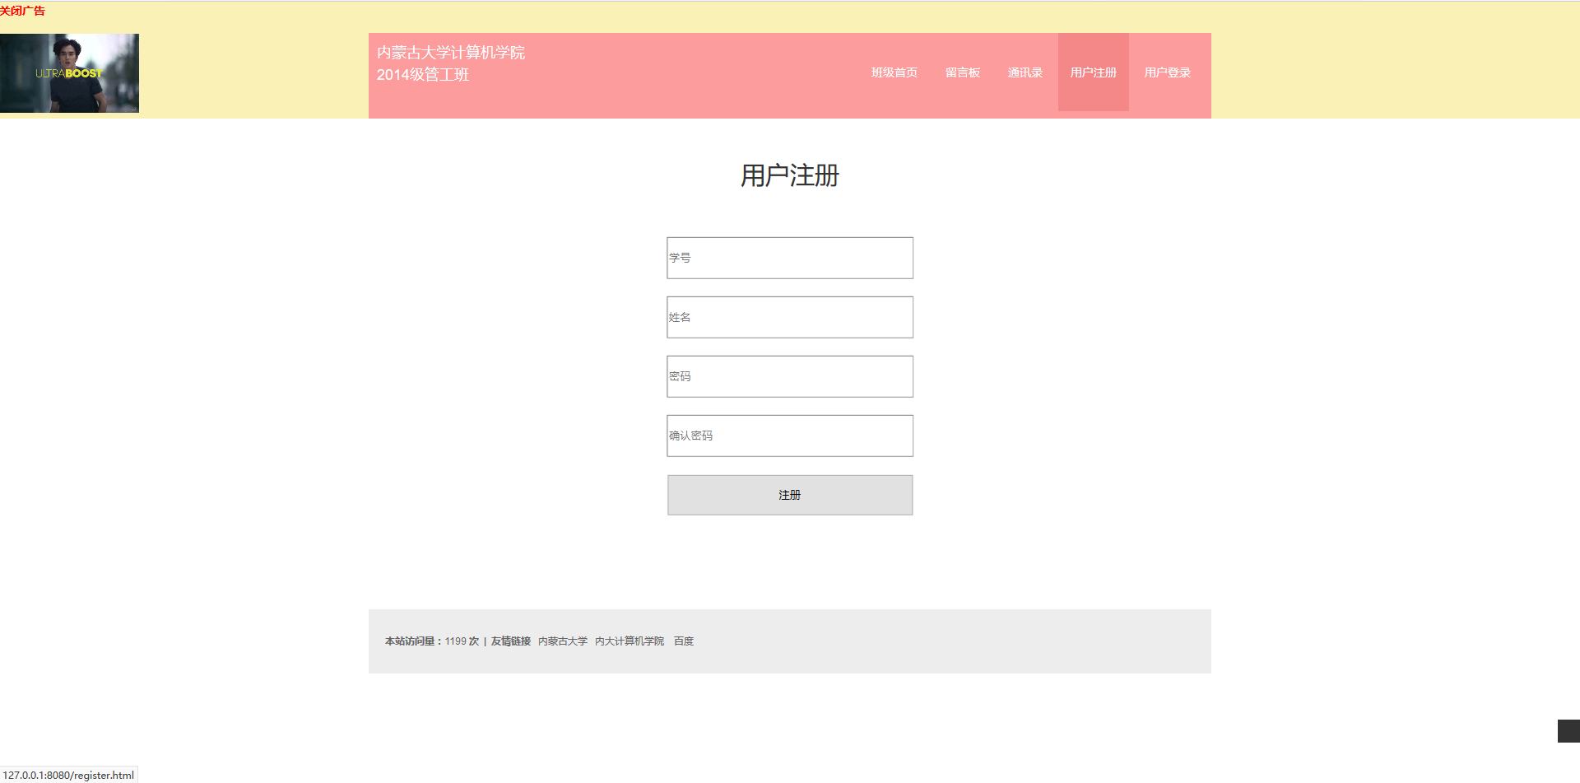Click the Ultraboost ad thumbnail
Viewport: 1580px width, 783px height.
click(x=69, y=73)
